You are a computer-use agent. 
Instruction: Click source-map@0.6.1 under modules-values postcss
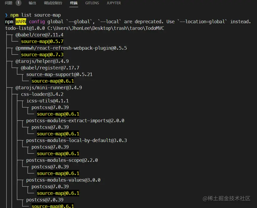[x=58, y=193]
